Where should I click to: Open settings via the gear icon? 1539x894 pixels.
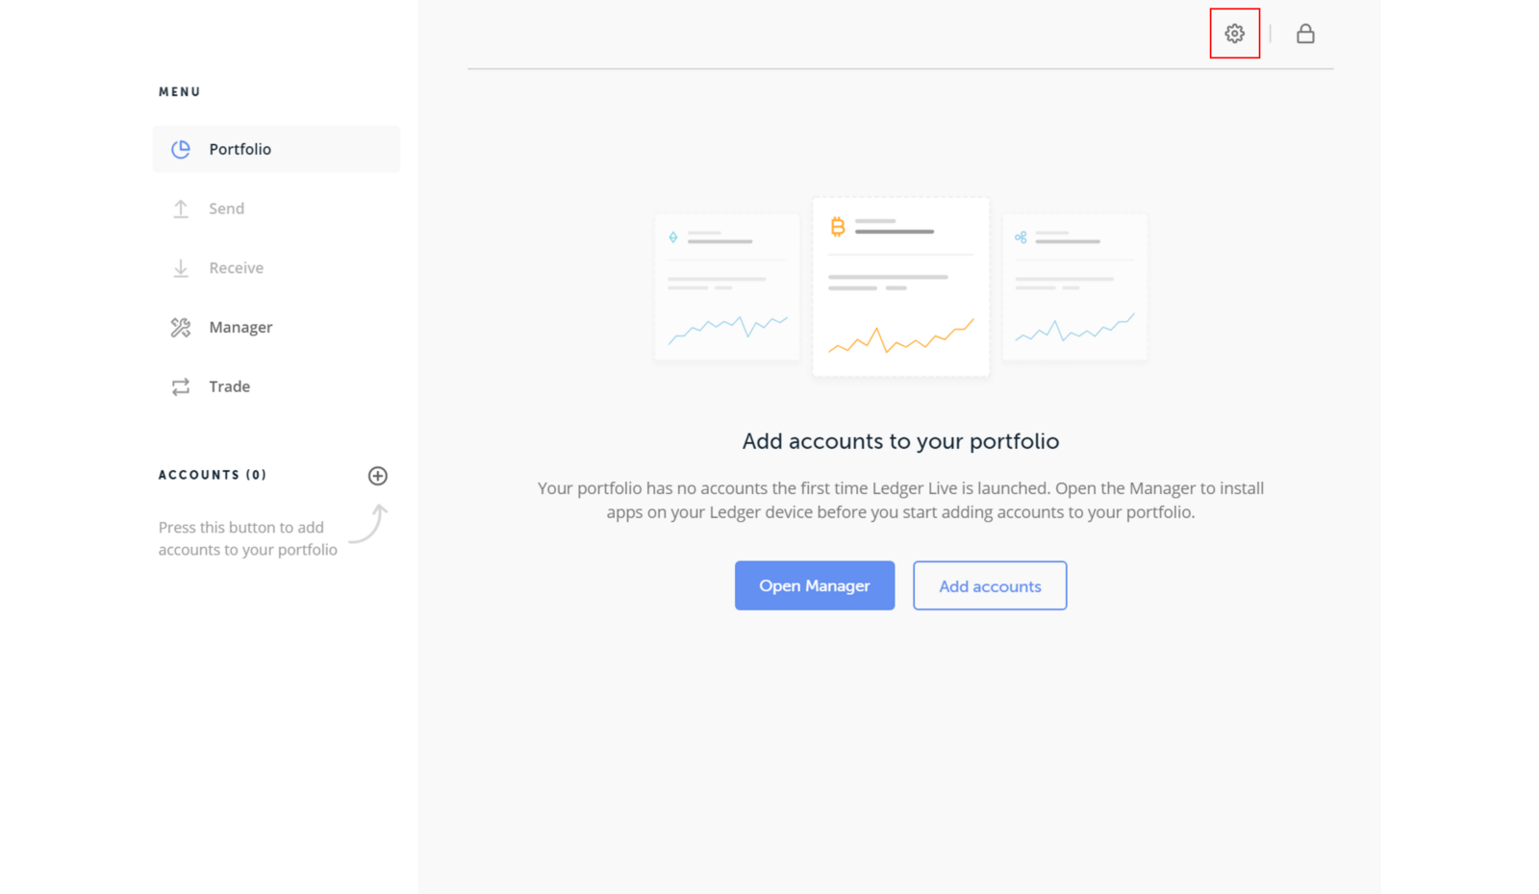tap(1234, 34)
